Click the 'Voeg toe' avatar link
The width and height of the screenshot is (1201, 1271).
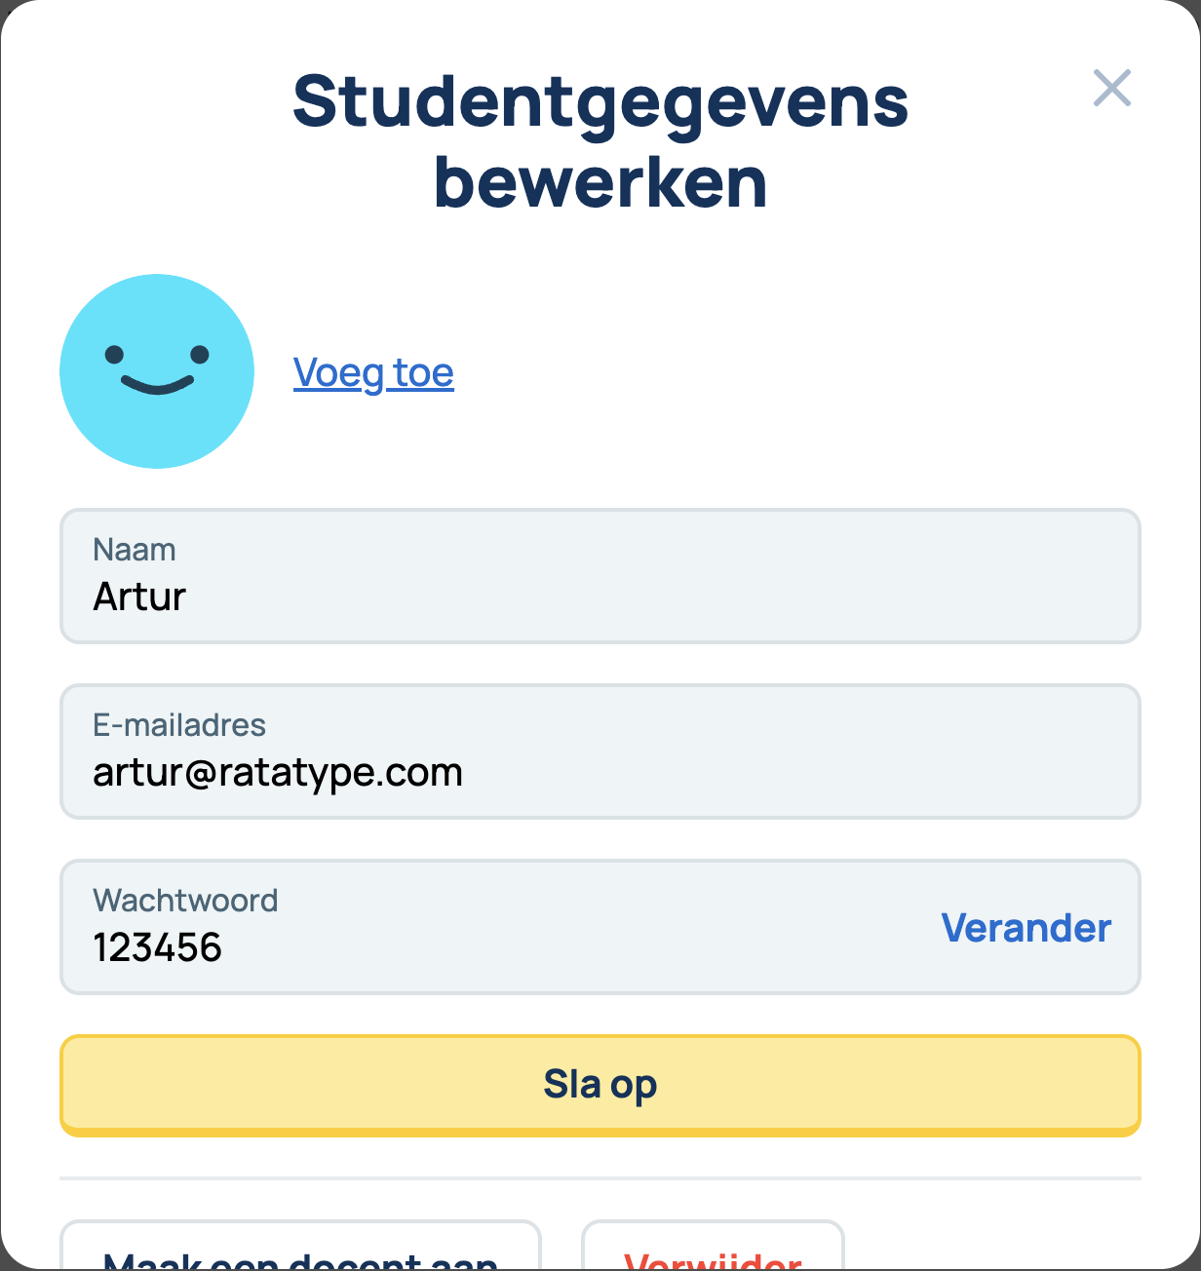(373, 373)
